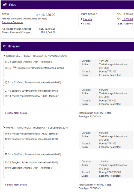This screenshot has width=134, height=192.
Task: Expand the 2 Adults price details arrow
Action: click(82, 19)
